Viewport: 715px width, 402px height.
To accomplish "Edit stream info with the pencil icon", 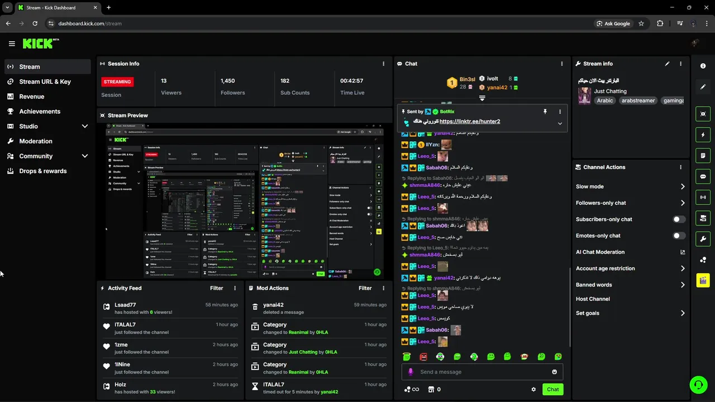I will (x=667, y=64).
